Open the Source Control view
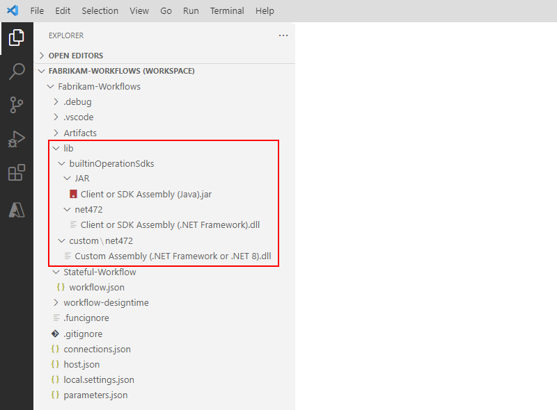557x410 pixels. coord(17,104)
